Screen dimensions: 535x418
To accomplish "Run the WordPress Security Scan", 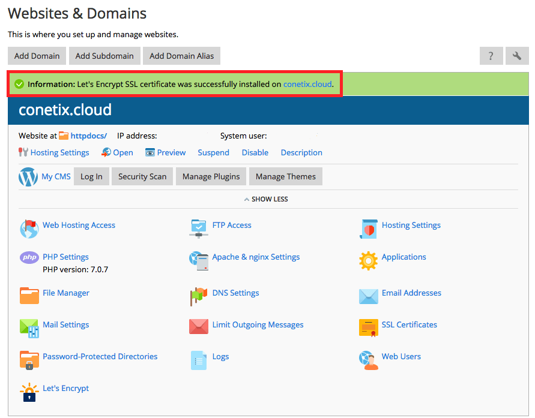I will click(142, 176).
